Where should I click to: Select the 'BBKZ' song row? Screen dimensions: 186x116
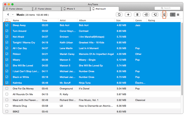coord(92,111)
